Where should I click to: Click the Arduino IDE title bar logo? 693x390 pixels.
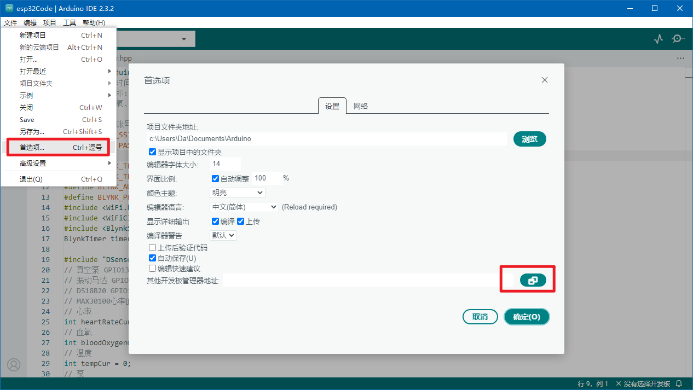pyautogui.click(x=9, y=8)
